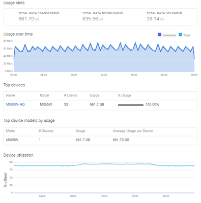Click the % utilized axis label

tap(5, 180)
